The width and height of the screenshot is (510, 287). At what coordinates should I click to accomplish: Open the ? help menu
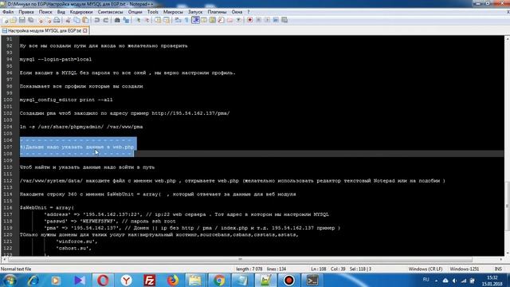click(x=249, y=12)
